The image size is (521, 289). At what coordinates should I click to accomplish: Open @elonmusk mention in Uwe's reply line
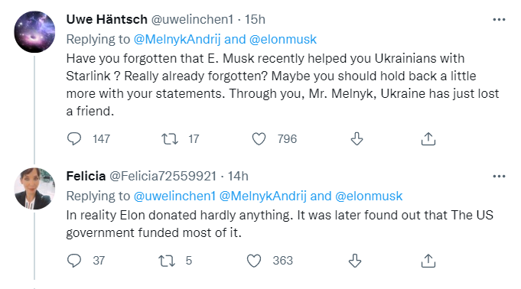[283, 39]
